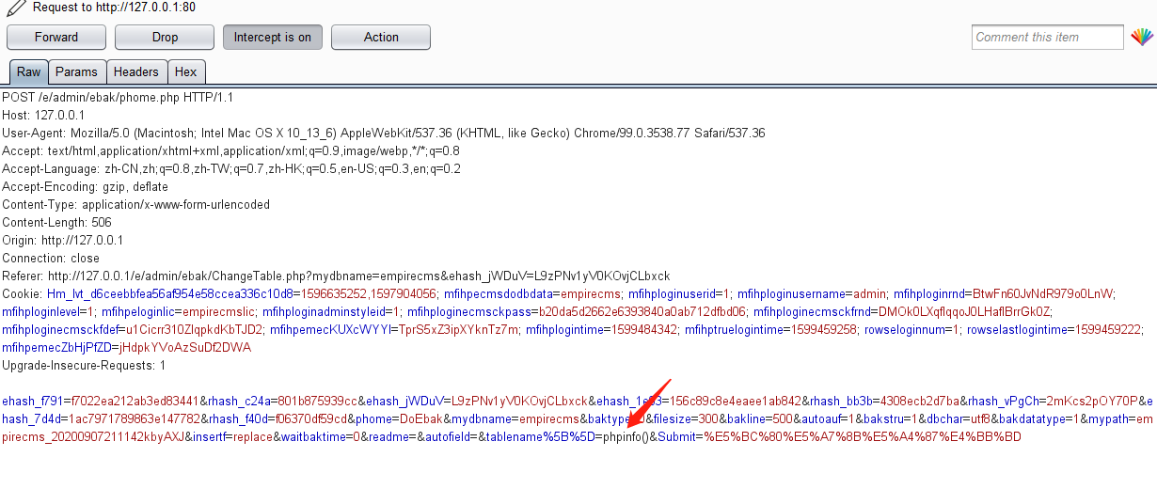1157x489 pixels.
Task: Switch to the Raw tab
Action: (28, 72)
